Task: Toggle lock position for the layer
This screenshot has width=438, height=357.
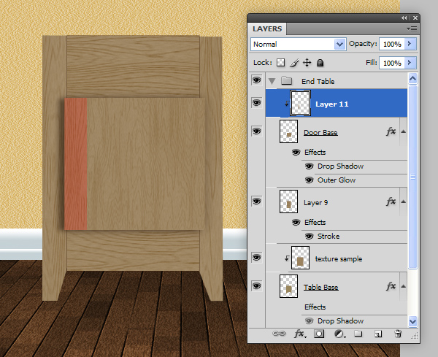Action: tap(307, 64)
